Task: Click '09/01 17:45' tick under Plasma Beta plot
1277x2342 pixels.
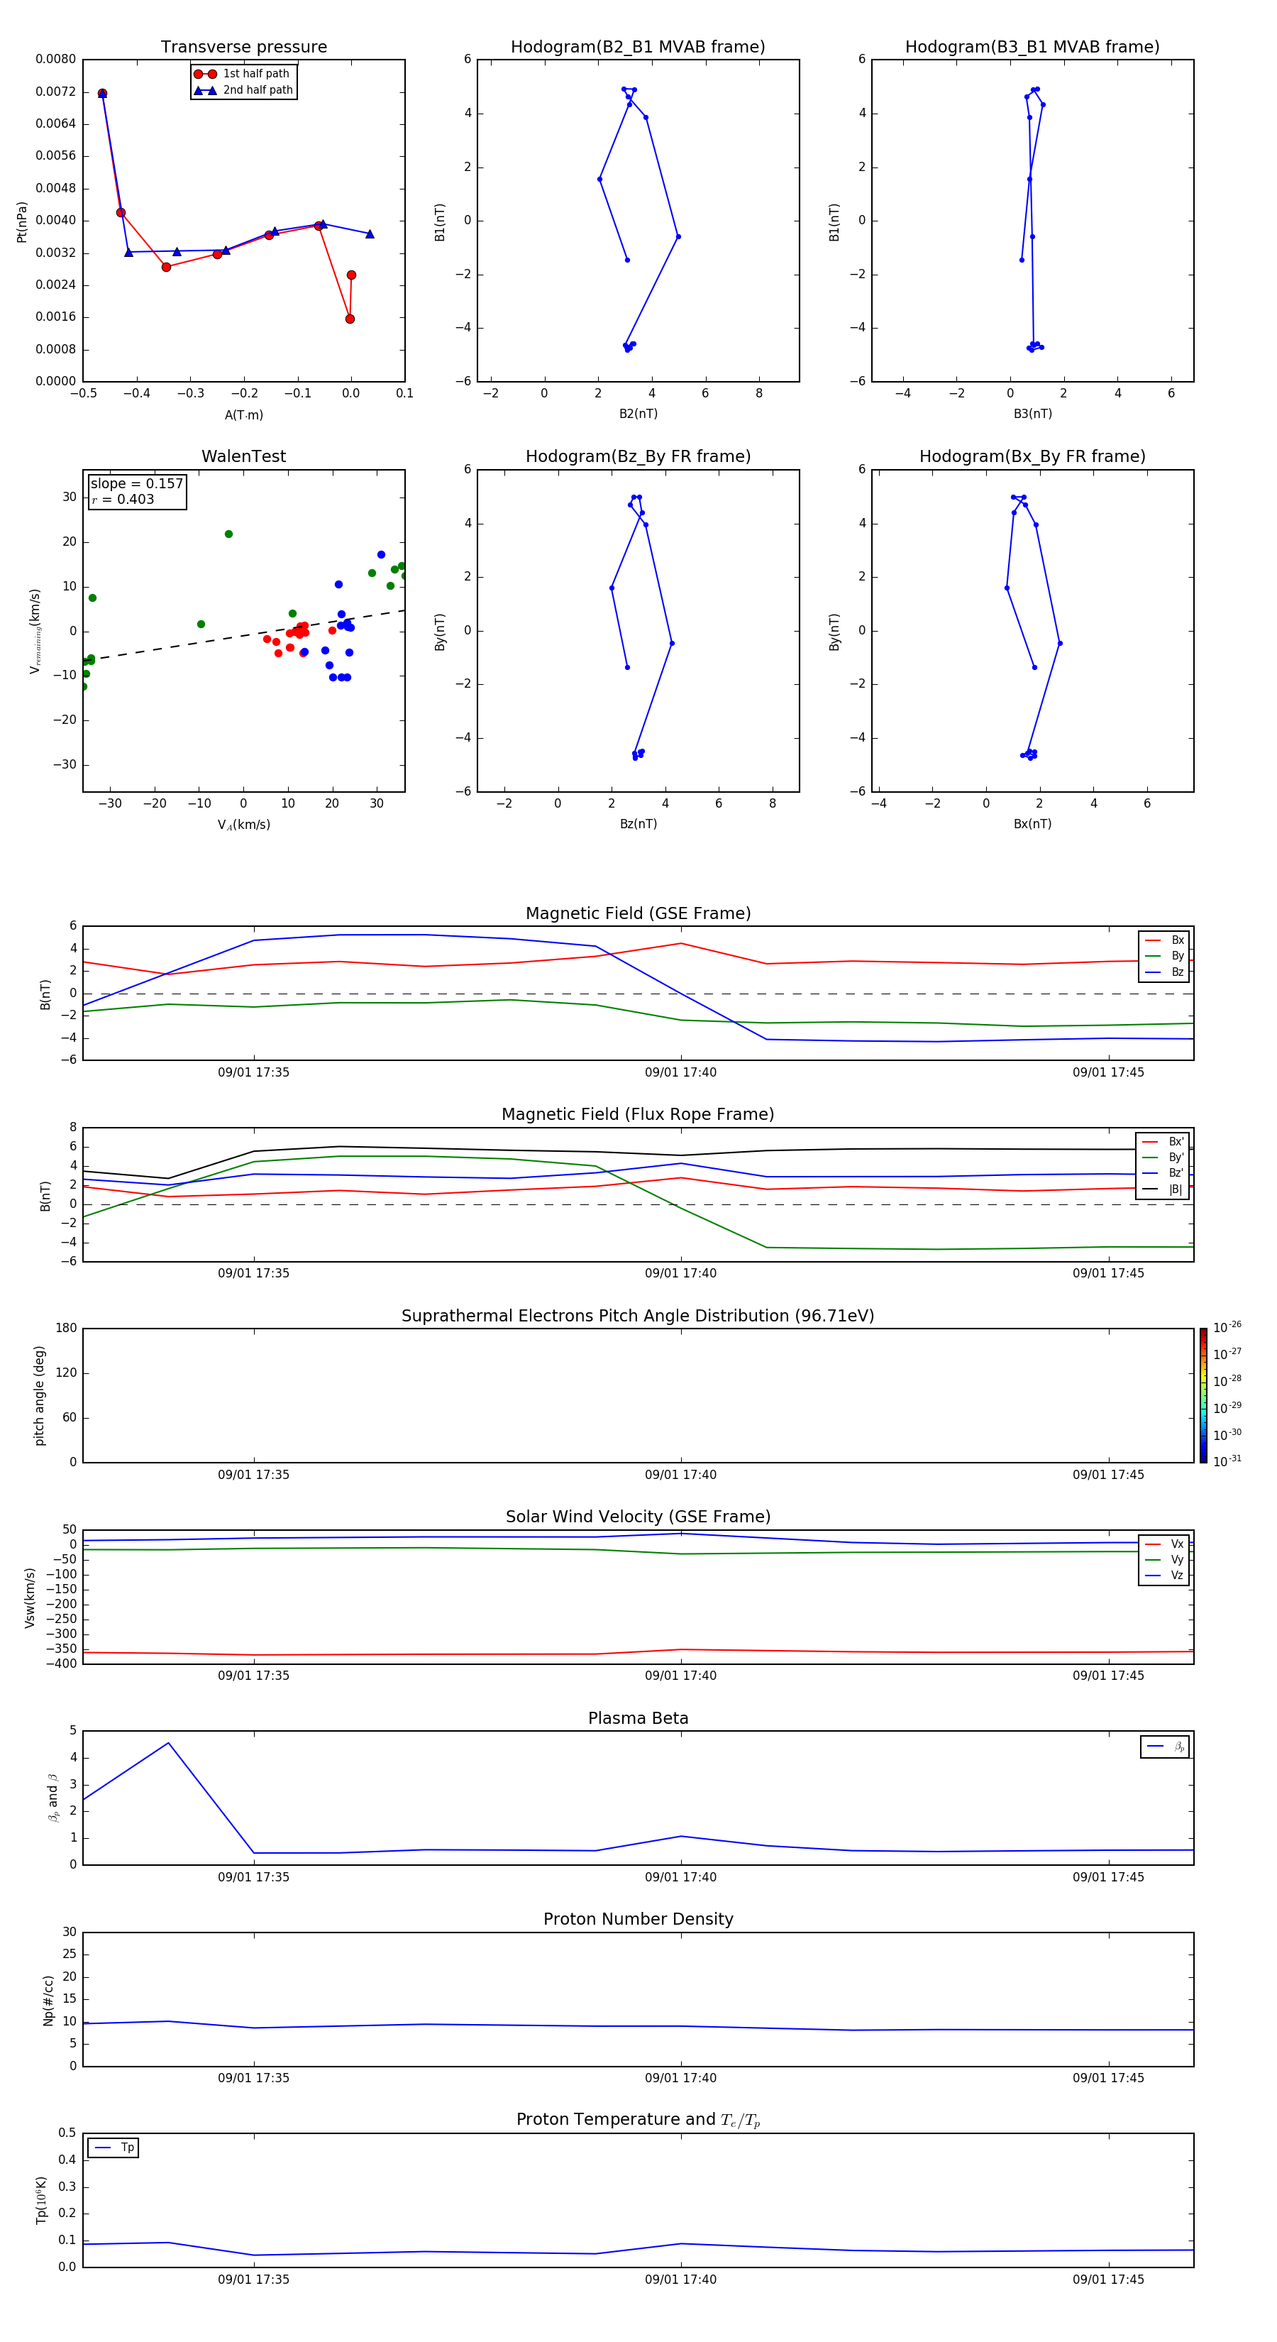Action: pos(1108,1877)
